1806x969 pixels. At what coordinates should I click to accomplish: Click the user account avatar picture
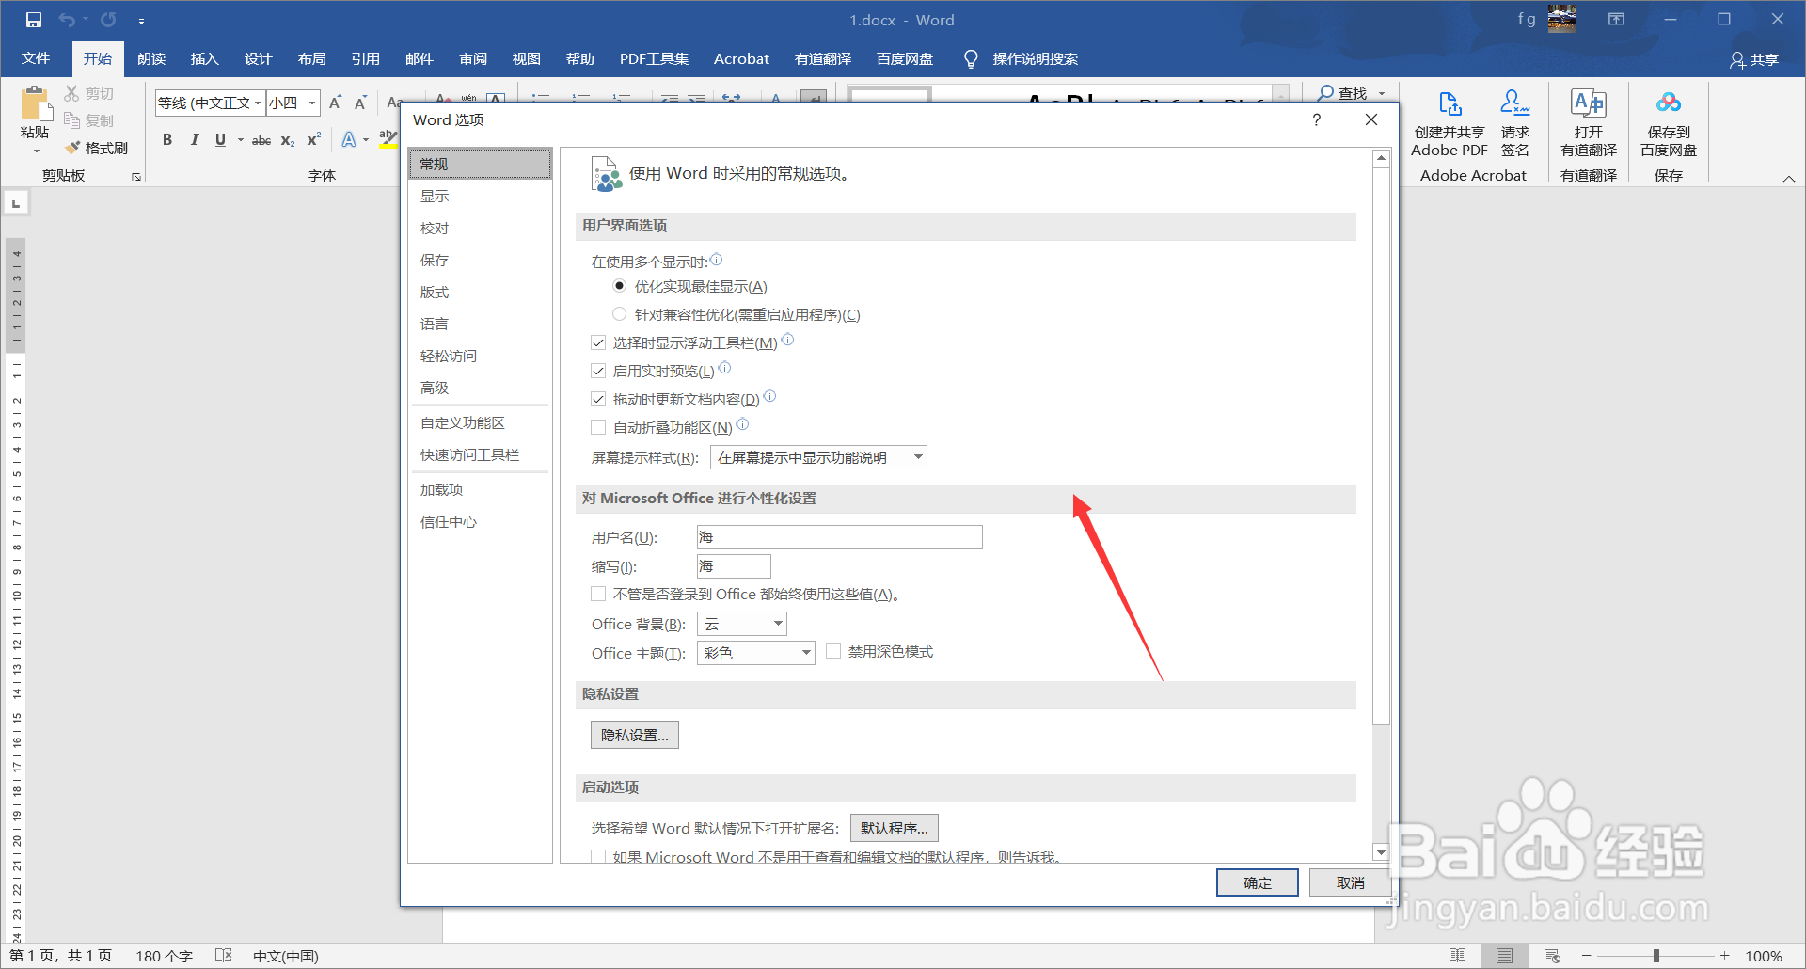[1562, 19]
